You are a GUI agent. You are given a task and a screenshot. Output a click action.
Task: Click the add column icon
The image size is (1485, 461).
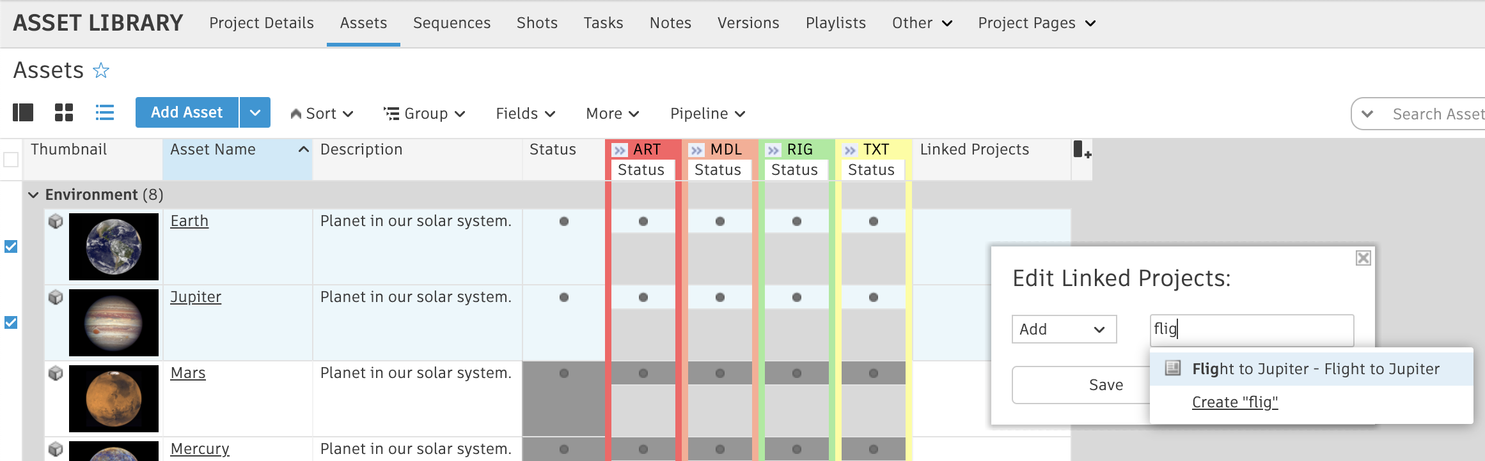(1081, 151)
